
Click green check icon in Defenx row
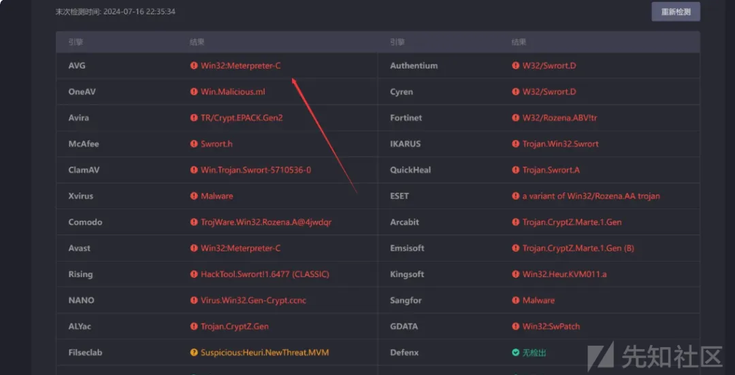pyautogui.click(x=516, y=353)
